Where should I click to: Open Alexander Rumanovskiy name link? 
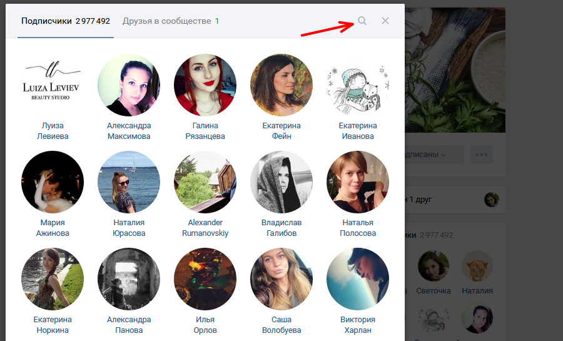[x=205, y=228]
